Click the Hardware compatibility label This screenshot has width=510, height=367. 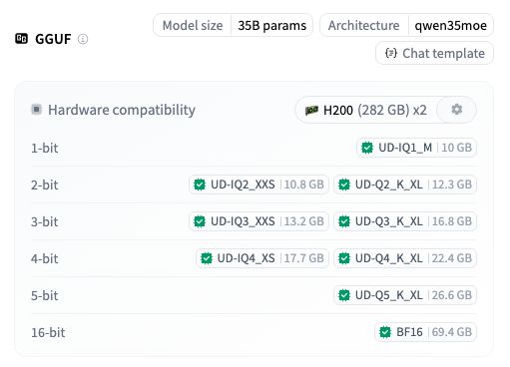pos(122,110)
